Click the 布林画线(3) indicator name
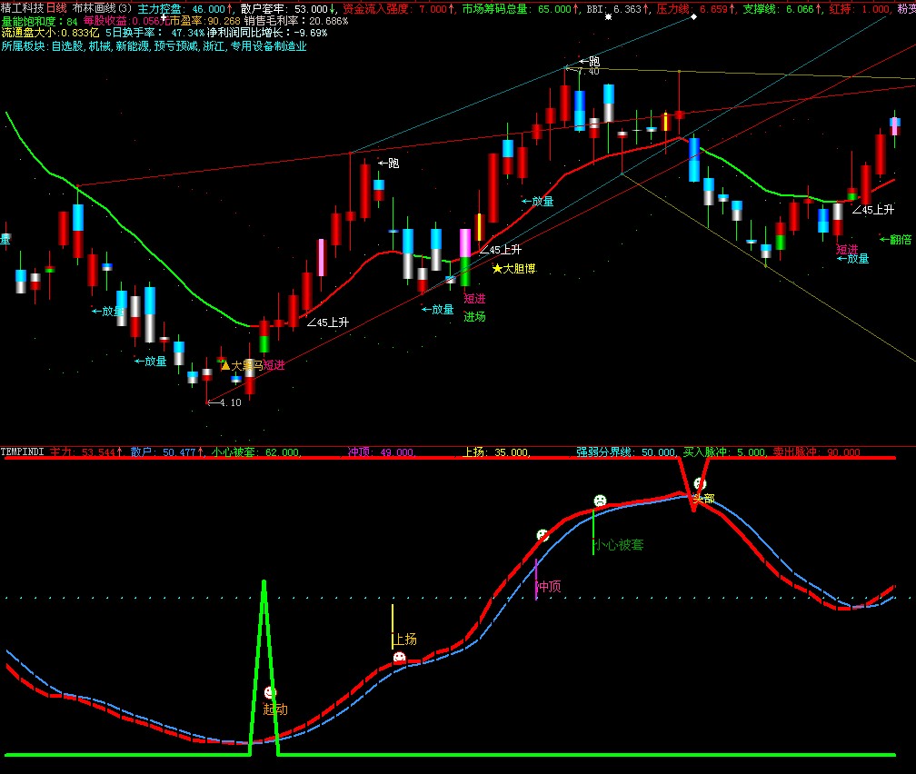 102,8
